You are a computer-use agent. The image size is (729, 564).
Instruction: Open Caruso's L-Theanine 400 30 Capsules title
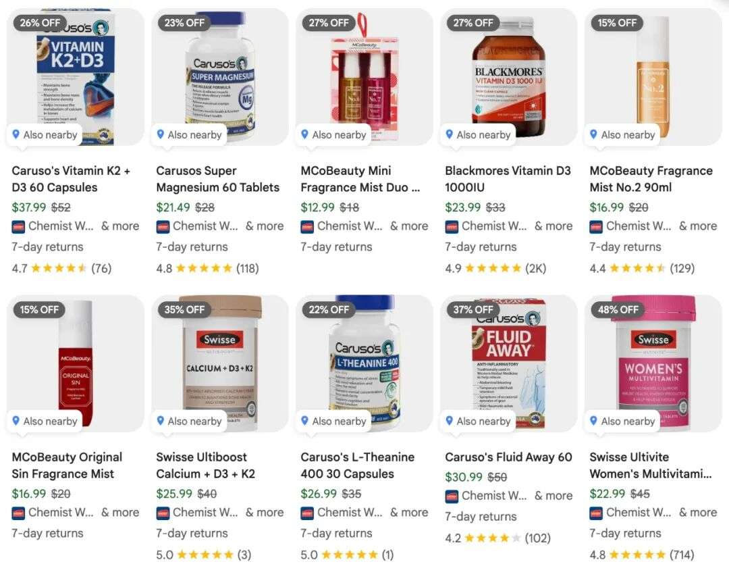pos(357,465)
